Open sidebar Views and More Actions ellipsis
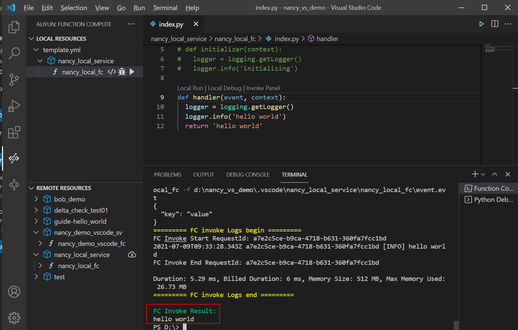This screenshot has height=330, width=518. pyautogui.click(x=131, y=24)
